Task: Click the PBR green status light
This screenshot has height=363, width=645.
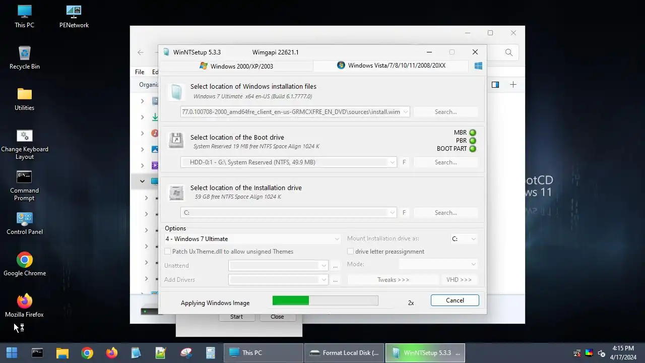Action: [473, 141]
